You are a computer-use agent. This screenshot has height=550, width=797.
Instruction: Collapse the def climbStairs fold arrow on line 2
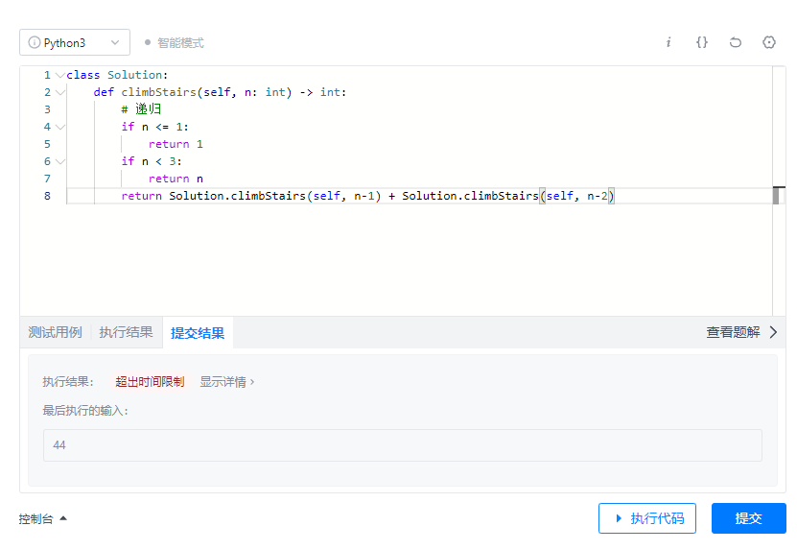60,92
